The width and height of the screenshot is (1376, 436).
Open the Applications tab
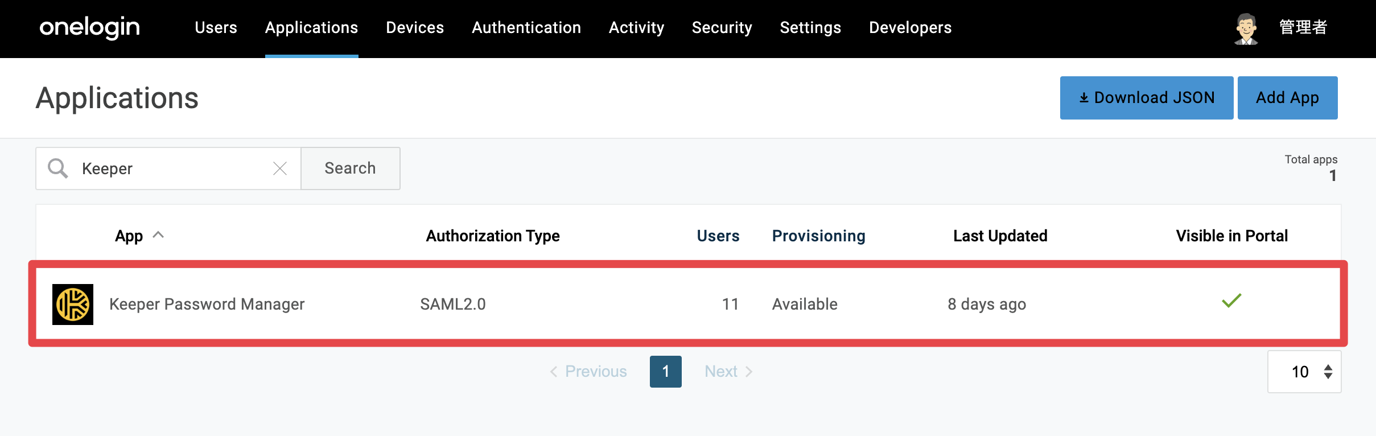click(x=311, y=27)
